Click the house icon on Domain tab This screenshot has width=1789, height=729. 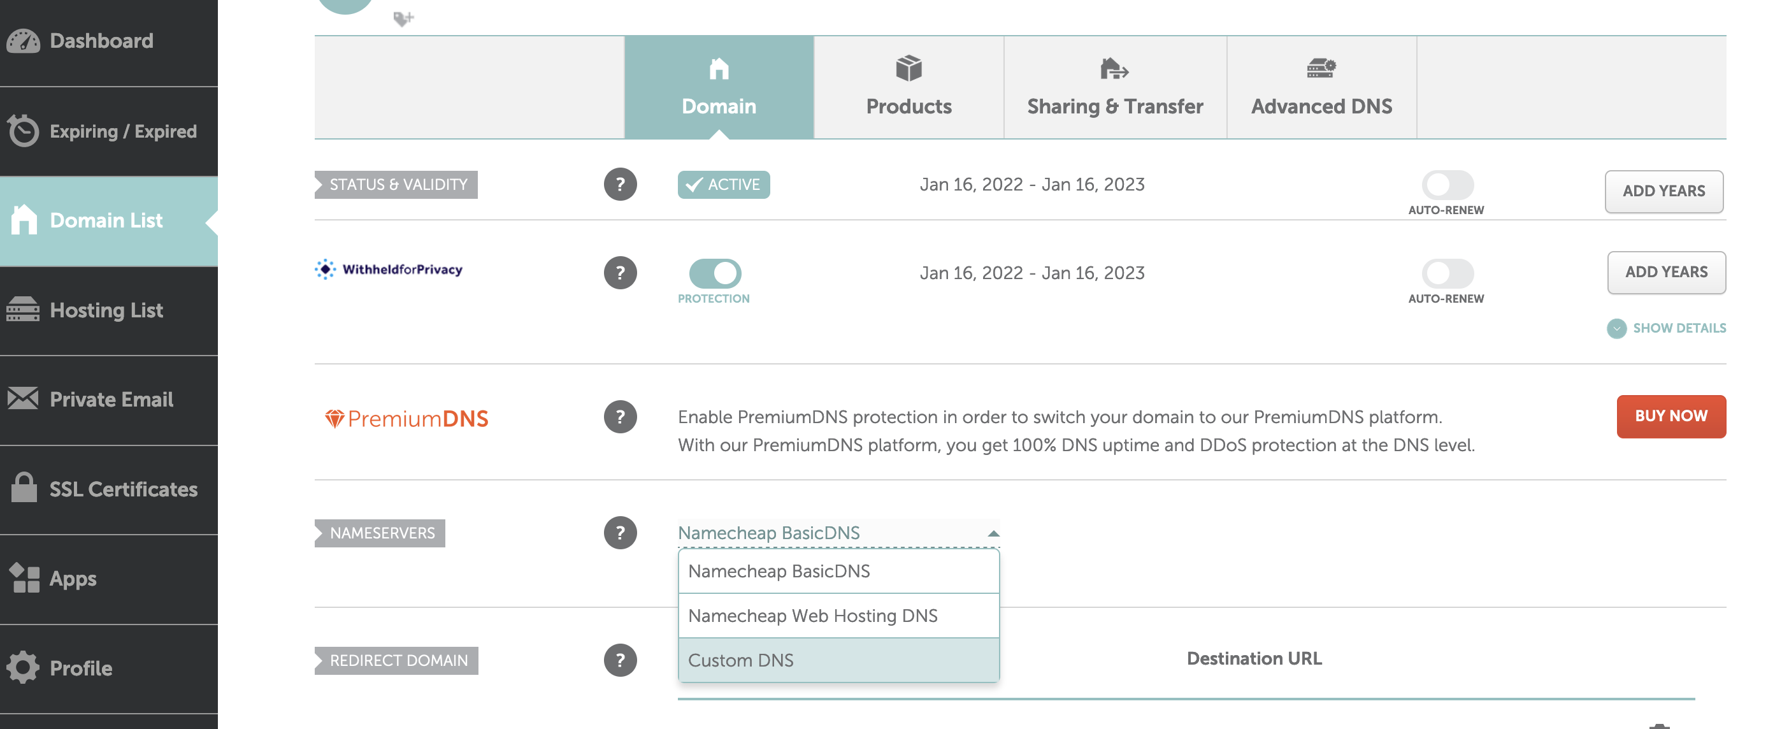719,69
